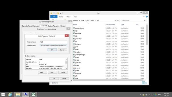Switch Explorer to details view icon
The image size is (172, 97).
pos(143,83)
